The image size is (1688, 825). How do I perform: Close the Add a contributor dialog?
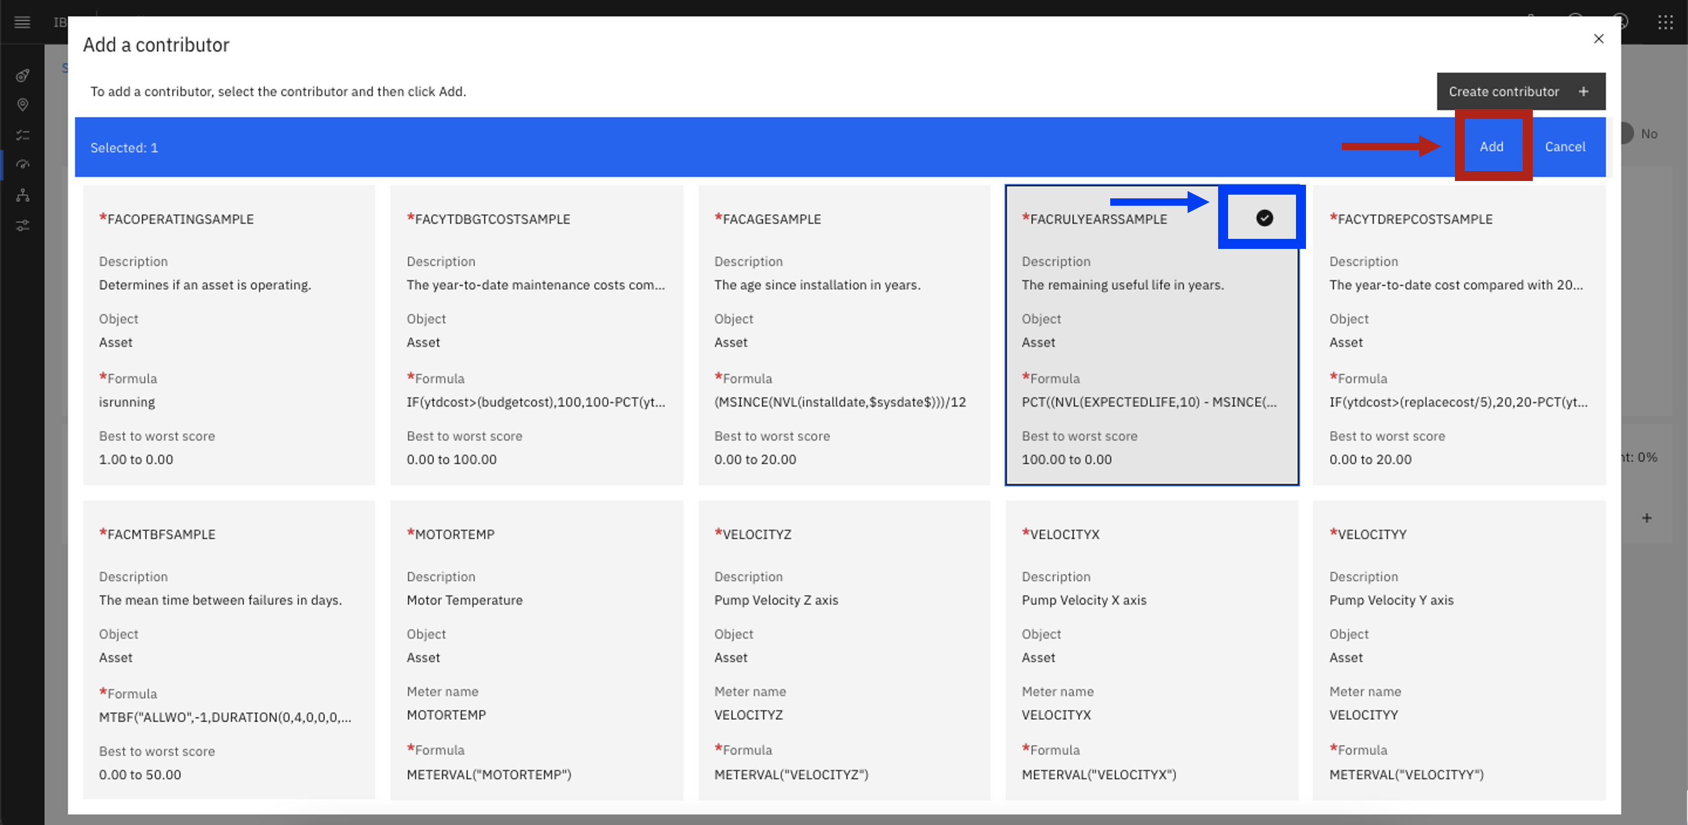point(1598,38)
